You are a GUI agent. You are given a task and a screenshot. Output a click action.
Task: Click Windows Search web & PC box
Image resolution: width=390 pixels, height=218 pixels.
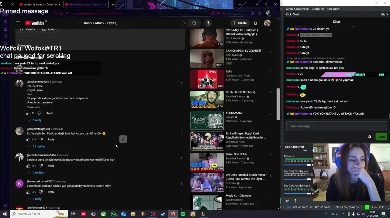coord(39,214)
